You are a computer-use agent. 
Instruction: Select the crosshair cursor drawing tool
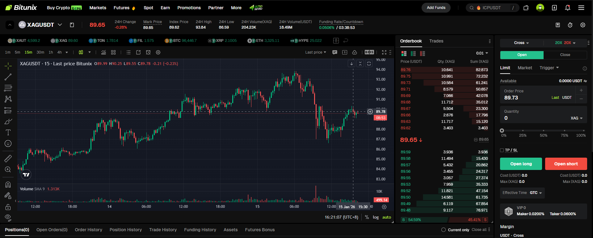[8, 66]
